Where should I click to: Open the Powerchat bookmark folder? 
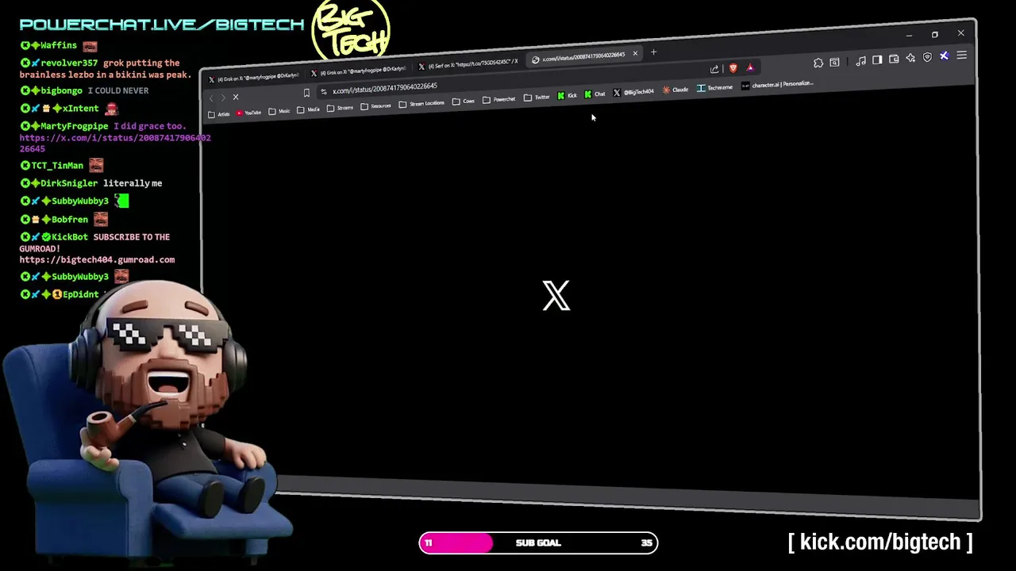(499, 100)
